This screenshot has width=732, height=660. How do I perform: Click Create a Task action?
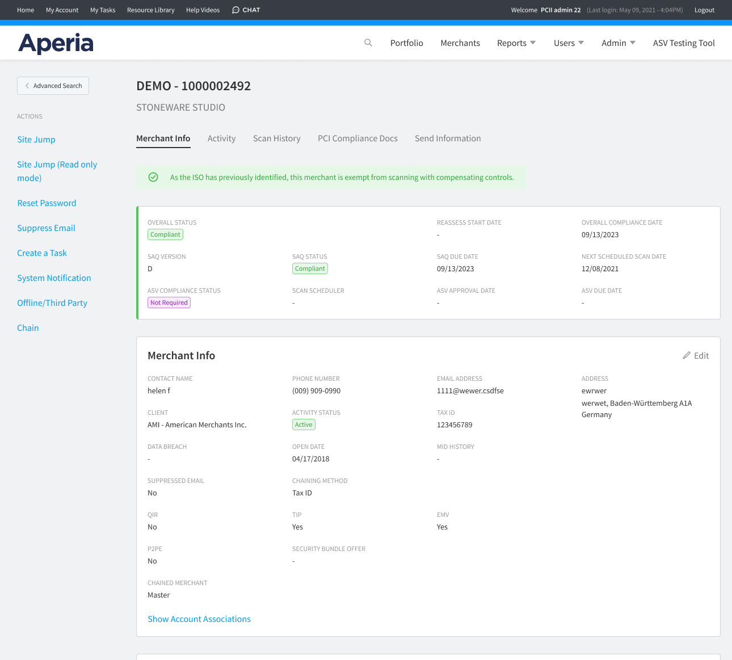pyautogui.click(x=42, y=253)
